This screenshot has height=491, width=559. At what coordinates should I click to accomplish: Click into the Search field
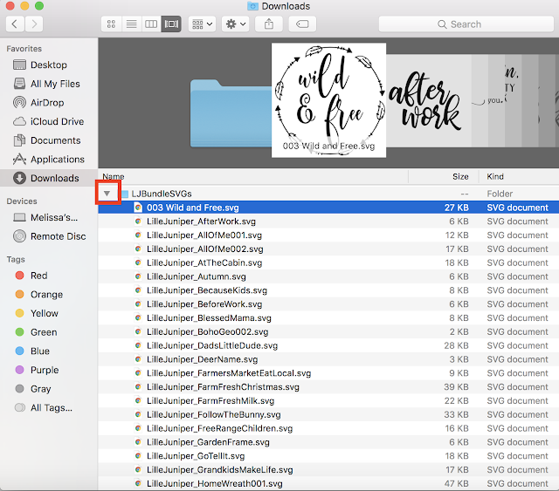point(466,24)
